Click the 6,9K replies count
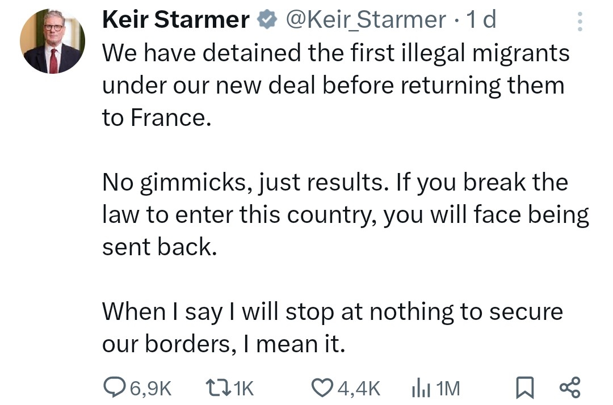 [150, 388]
